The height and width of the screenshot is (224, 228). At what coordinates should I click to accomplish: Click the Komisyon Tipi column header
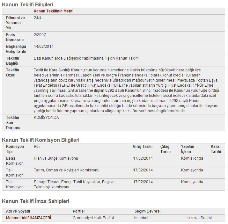point(15,149)
